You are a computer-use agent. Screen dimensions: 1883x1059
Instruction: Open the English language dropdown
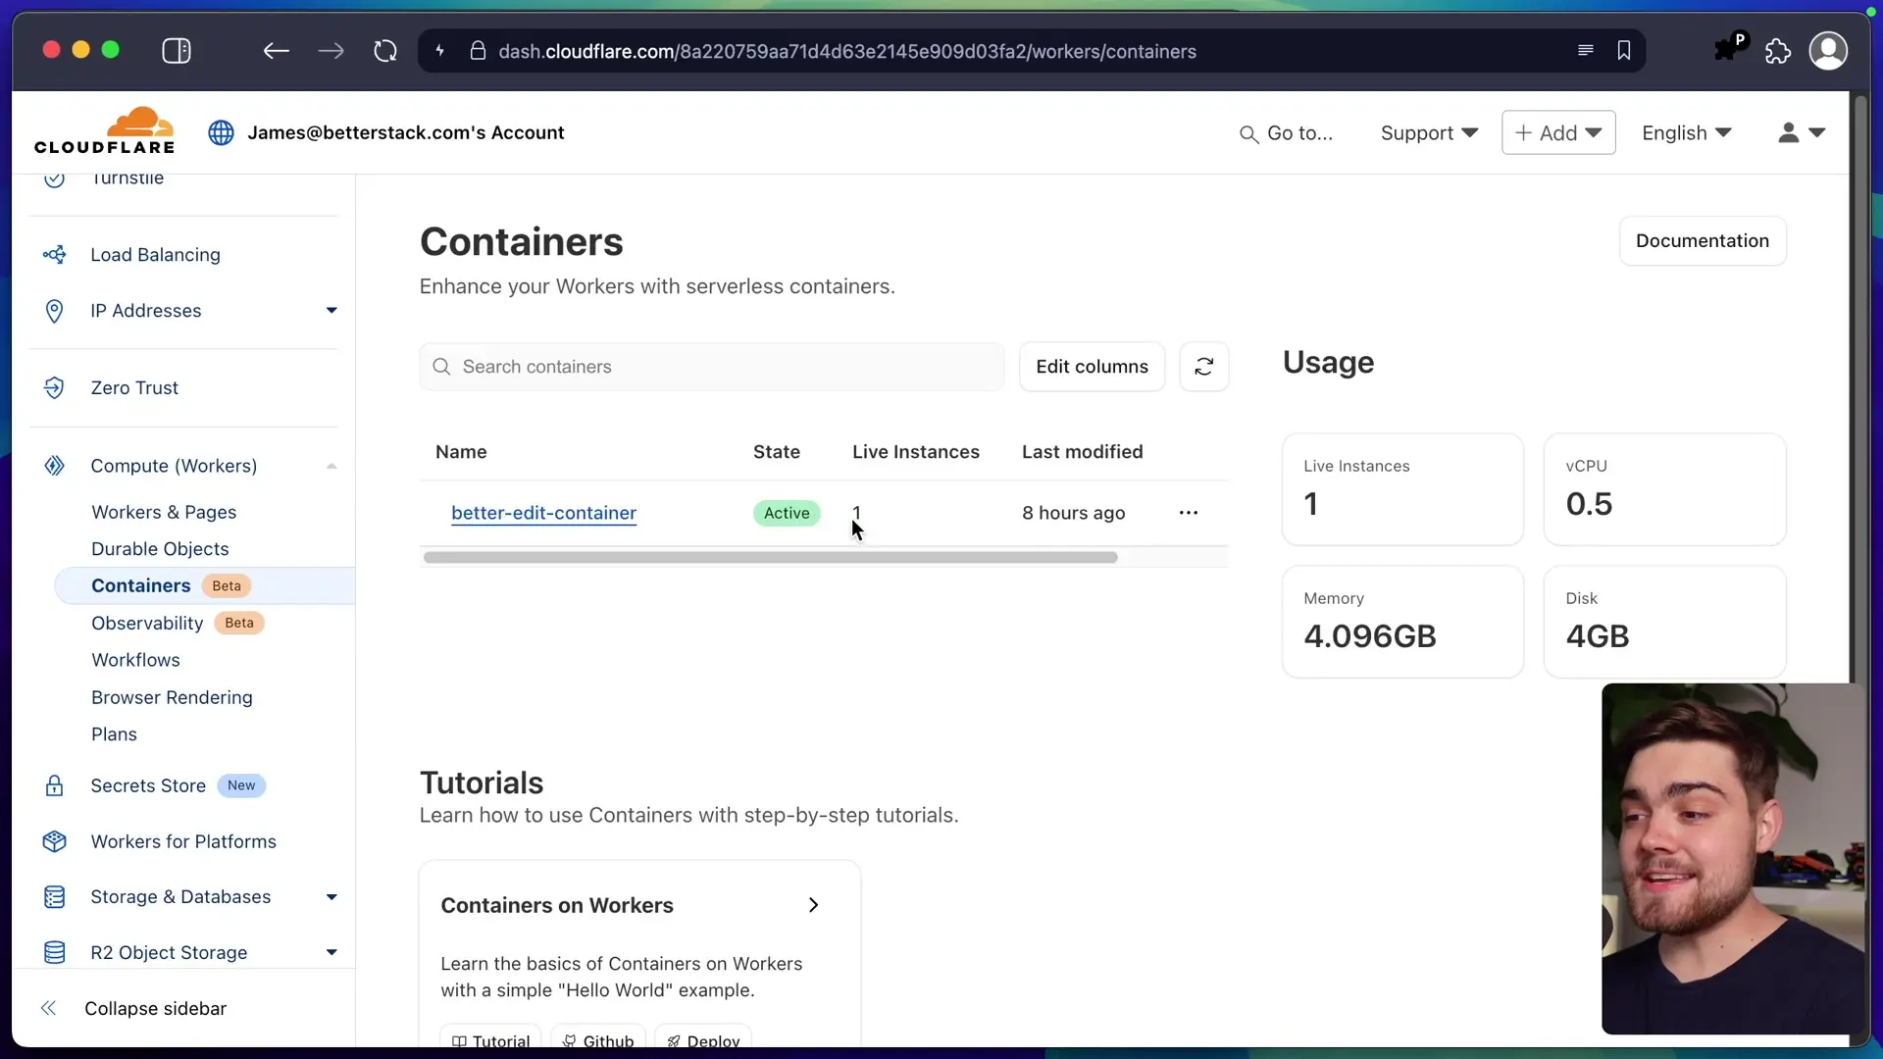pyautogui.click(x=1687, y=133)
